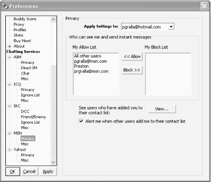Close the Preferences dialog

pos(204,6)
